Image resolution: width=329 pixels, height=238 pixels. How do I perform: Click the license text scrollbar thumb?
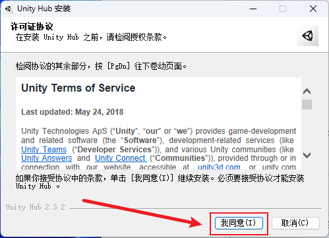[x=307, y=104]
